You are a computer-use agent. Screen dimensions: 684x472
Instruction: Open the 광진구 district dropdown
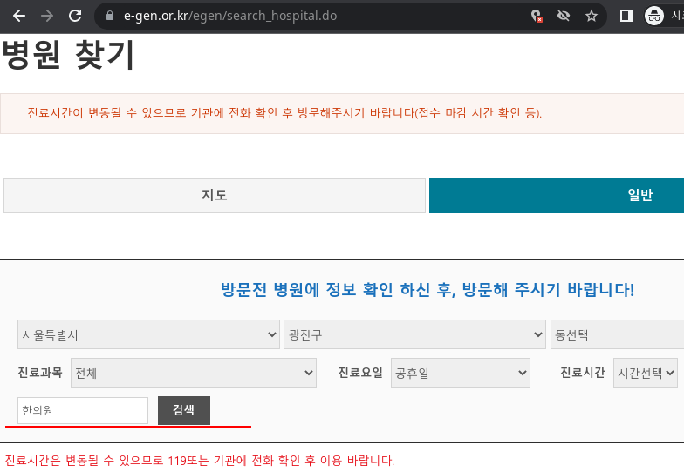coord(414,334)
